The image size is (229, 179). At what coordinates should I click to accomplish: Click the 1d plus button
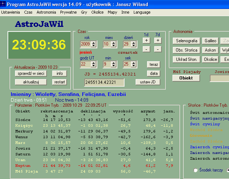tap(146, 40)
